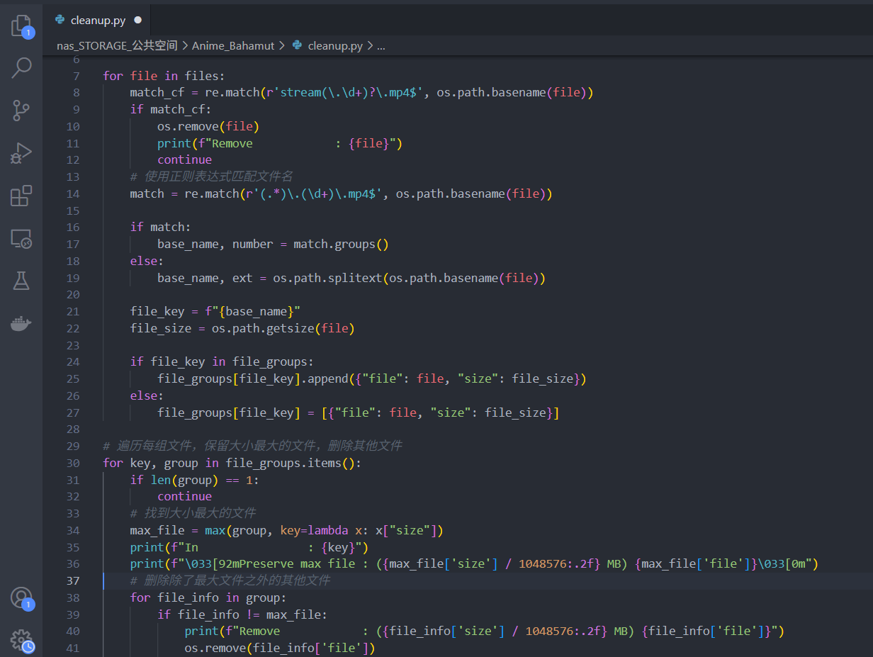
Task: Click nas_STORAGE_公共空间 breadcrumb
Action: (x=118, y=45)
